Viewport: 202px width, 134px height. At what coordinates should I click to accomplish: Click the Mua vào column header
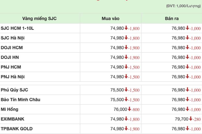pos(111,19)
